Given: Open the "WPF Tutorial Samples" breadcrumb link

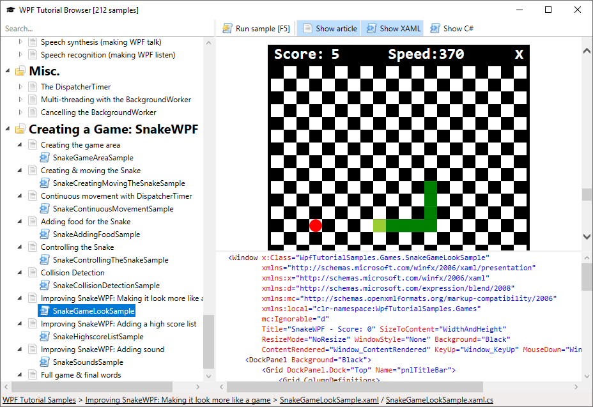Looking at the screenshot, I should coord(37,399).
